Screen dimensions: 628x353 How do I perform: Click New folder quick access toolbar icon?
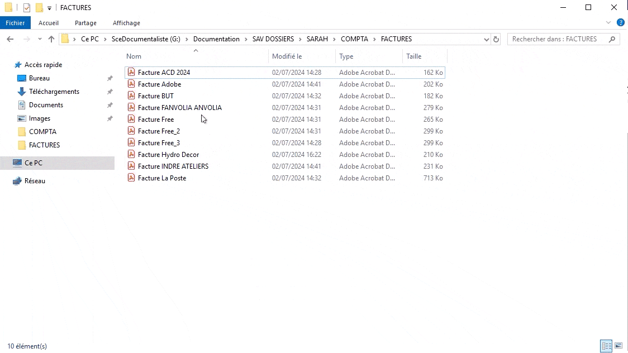(39, 8)
